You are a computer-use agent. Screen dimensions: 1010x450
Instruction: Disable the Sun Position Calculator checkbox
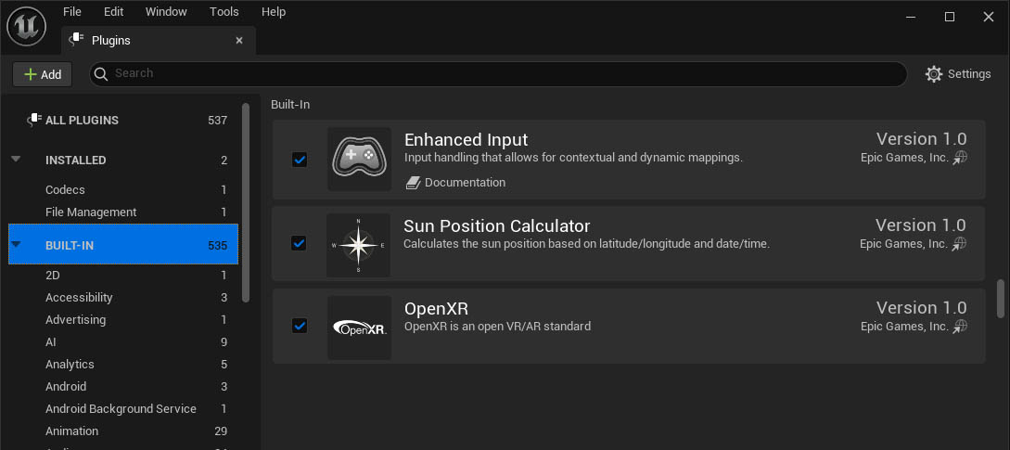point(299,243)
